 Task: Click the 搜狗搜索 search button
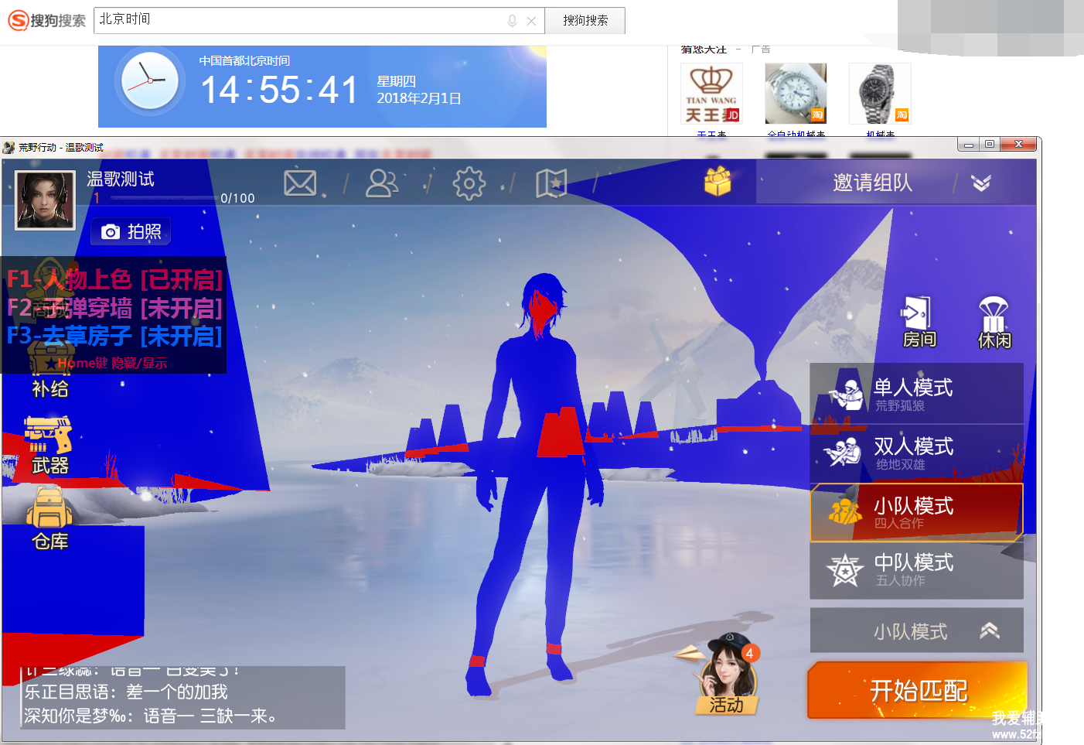[x=585, y=20]
